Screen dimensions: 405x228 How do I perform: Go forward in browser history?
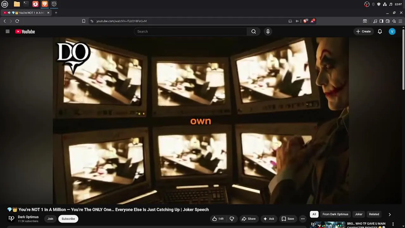[10, 21]
